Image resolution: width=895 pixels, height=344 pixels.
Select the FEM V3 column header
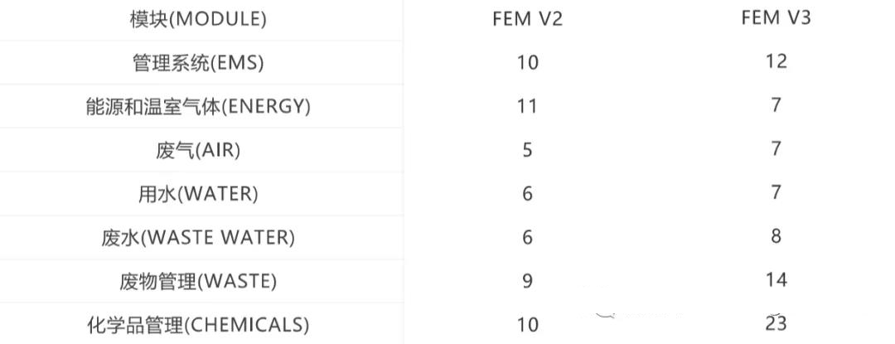pyautogui.click(x=776, y=17)
